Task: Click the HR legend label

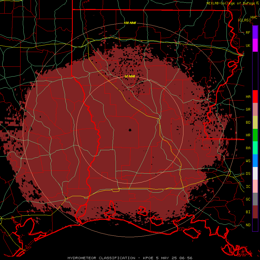Action: click(248, 135)
